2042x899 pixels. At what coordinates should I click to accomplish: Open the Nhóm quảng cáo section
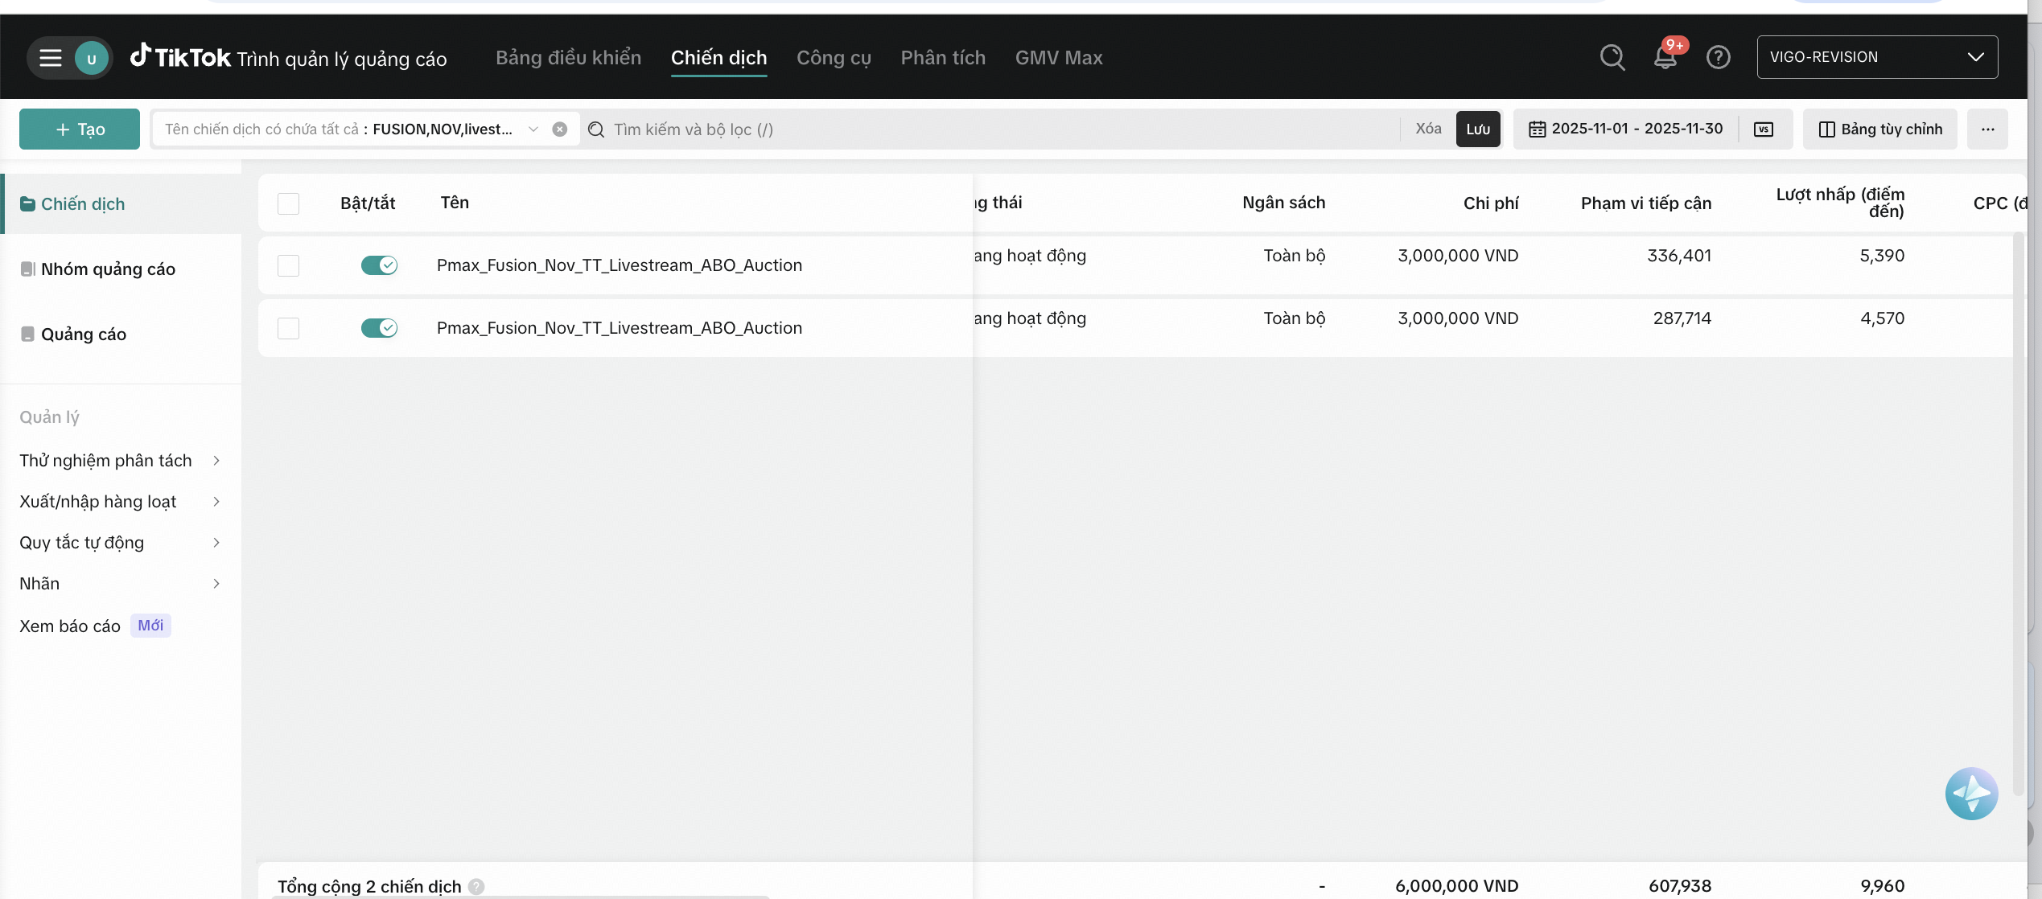108,269
